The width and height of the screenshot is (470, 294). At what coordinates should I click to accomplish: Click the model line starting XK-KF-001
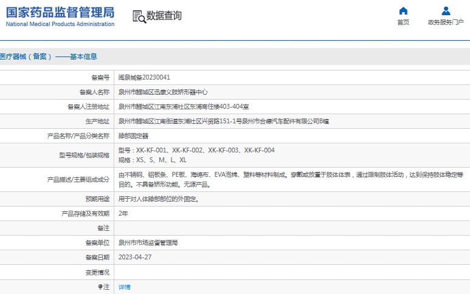coord(196,151)
